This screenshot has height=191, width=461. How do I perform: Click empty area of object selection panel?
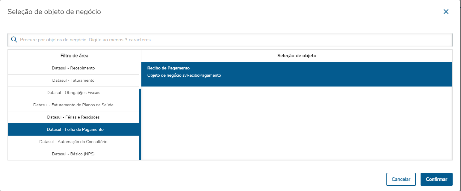coord(297,123)
